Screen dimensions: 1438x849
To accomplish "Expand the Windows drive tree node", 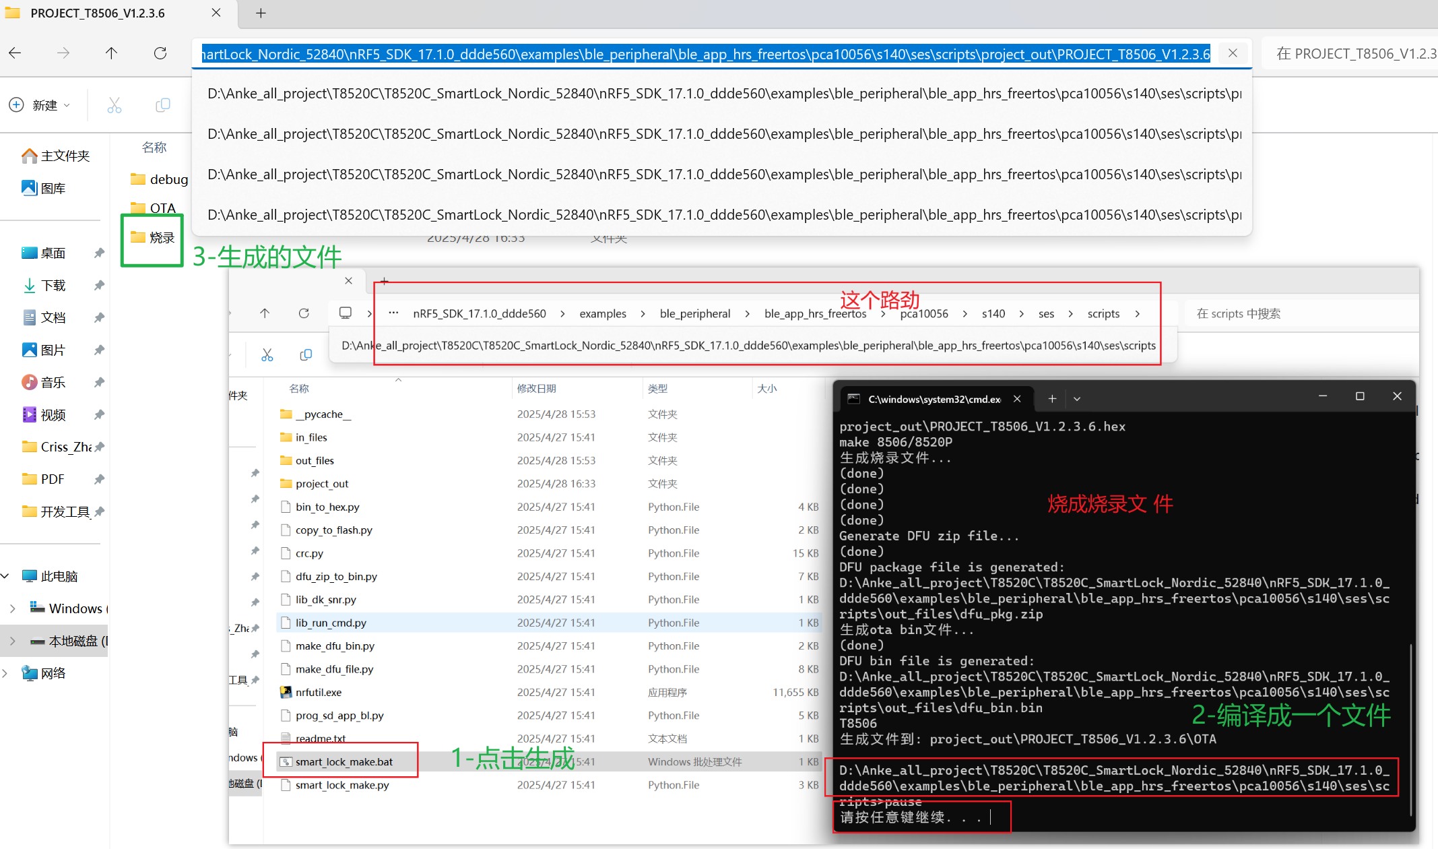I will point(12,608).
